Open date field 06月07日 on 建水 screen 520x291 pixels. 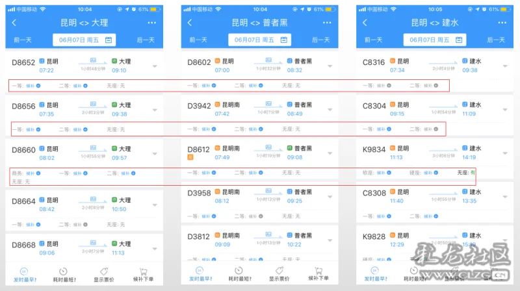click(x=435, y=40)
